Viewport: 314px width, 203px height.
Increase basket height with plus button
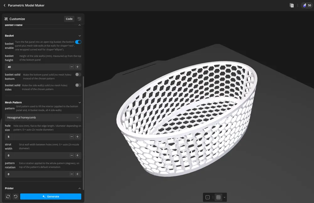coord(78,67)
